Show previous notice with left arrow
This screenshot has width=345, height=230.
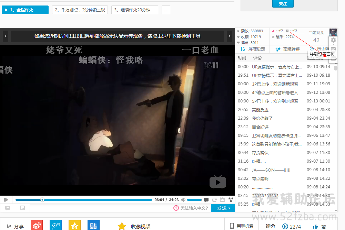(x=6, y=36)
